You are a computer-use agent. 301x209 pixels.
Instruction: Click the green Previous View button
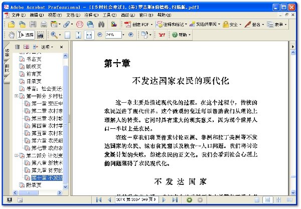(189, 200)
